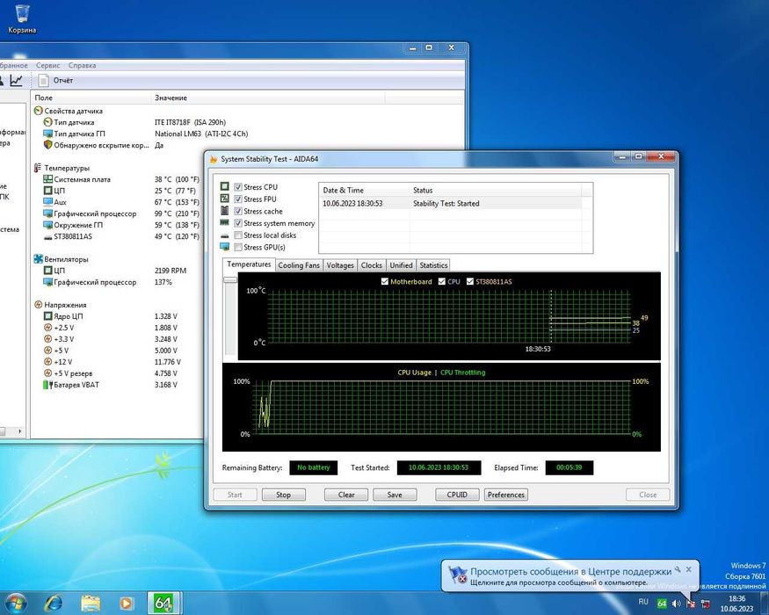Open the Preferences button
This screenshot has height=615, width=769.
(505, 495)
